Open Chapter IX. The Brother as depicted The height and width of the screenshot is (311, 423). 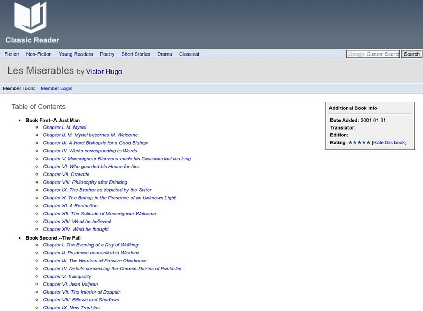point(97,190)
